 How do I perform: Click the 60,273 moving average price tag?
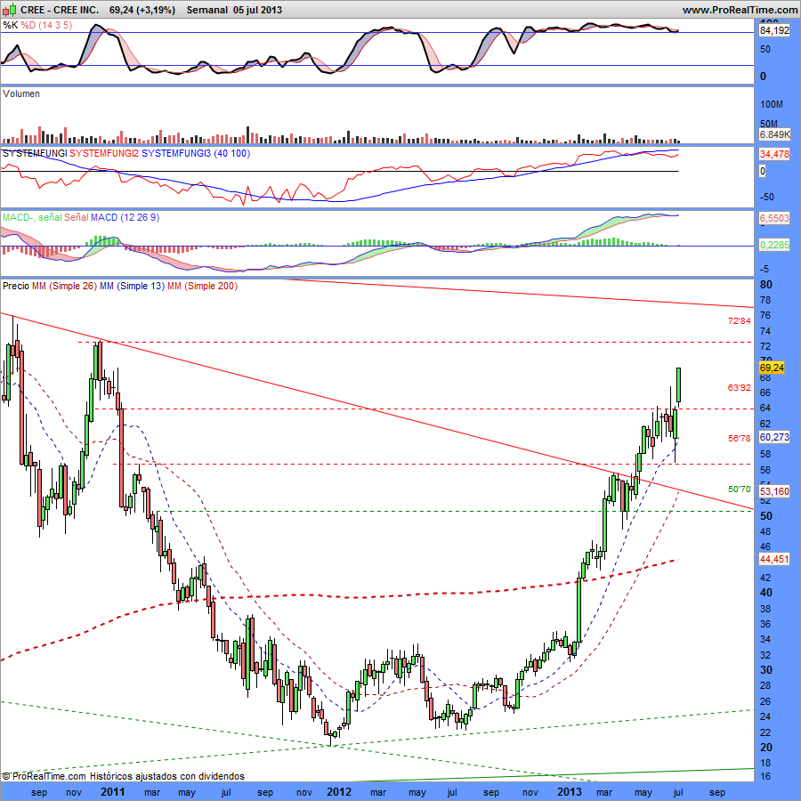point(771,437)
